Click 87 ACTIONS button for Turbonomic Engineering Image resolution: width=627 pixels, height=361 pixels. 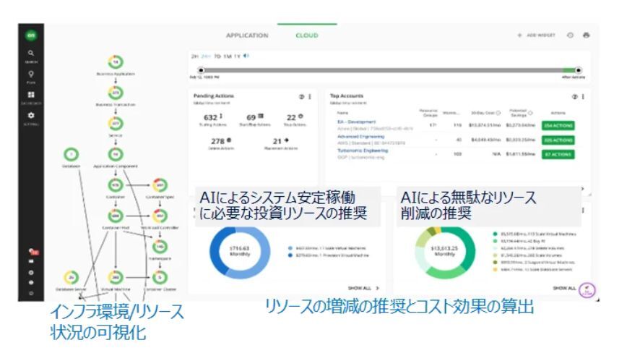[x=558, y=154]
